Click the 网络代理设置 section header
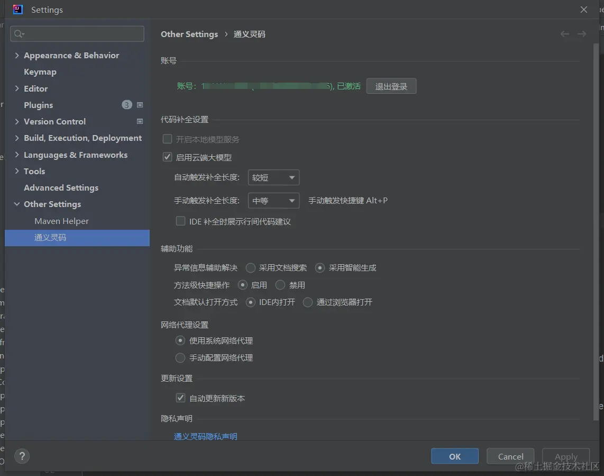The image size is (604, 476). (185, 325)
